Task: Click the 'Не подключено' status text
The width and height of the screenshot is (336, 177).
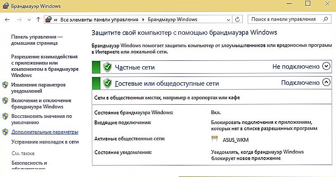Action: coord(296,67)
